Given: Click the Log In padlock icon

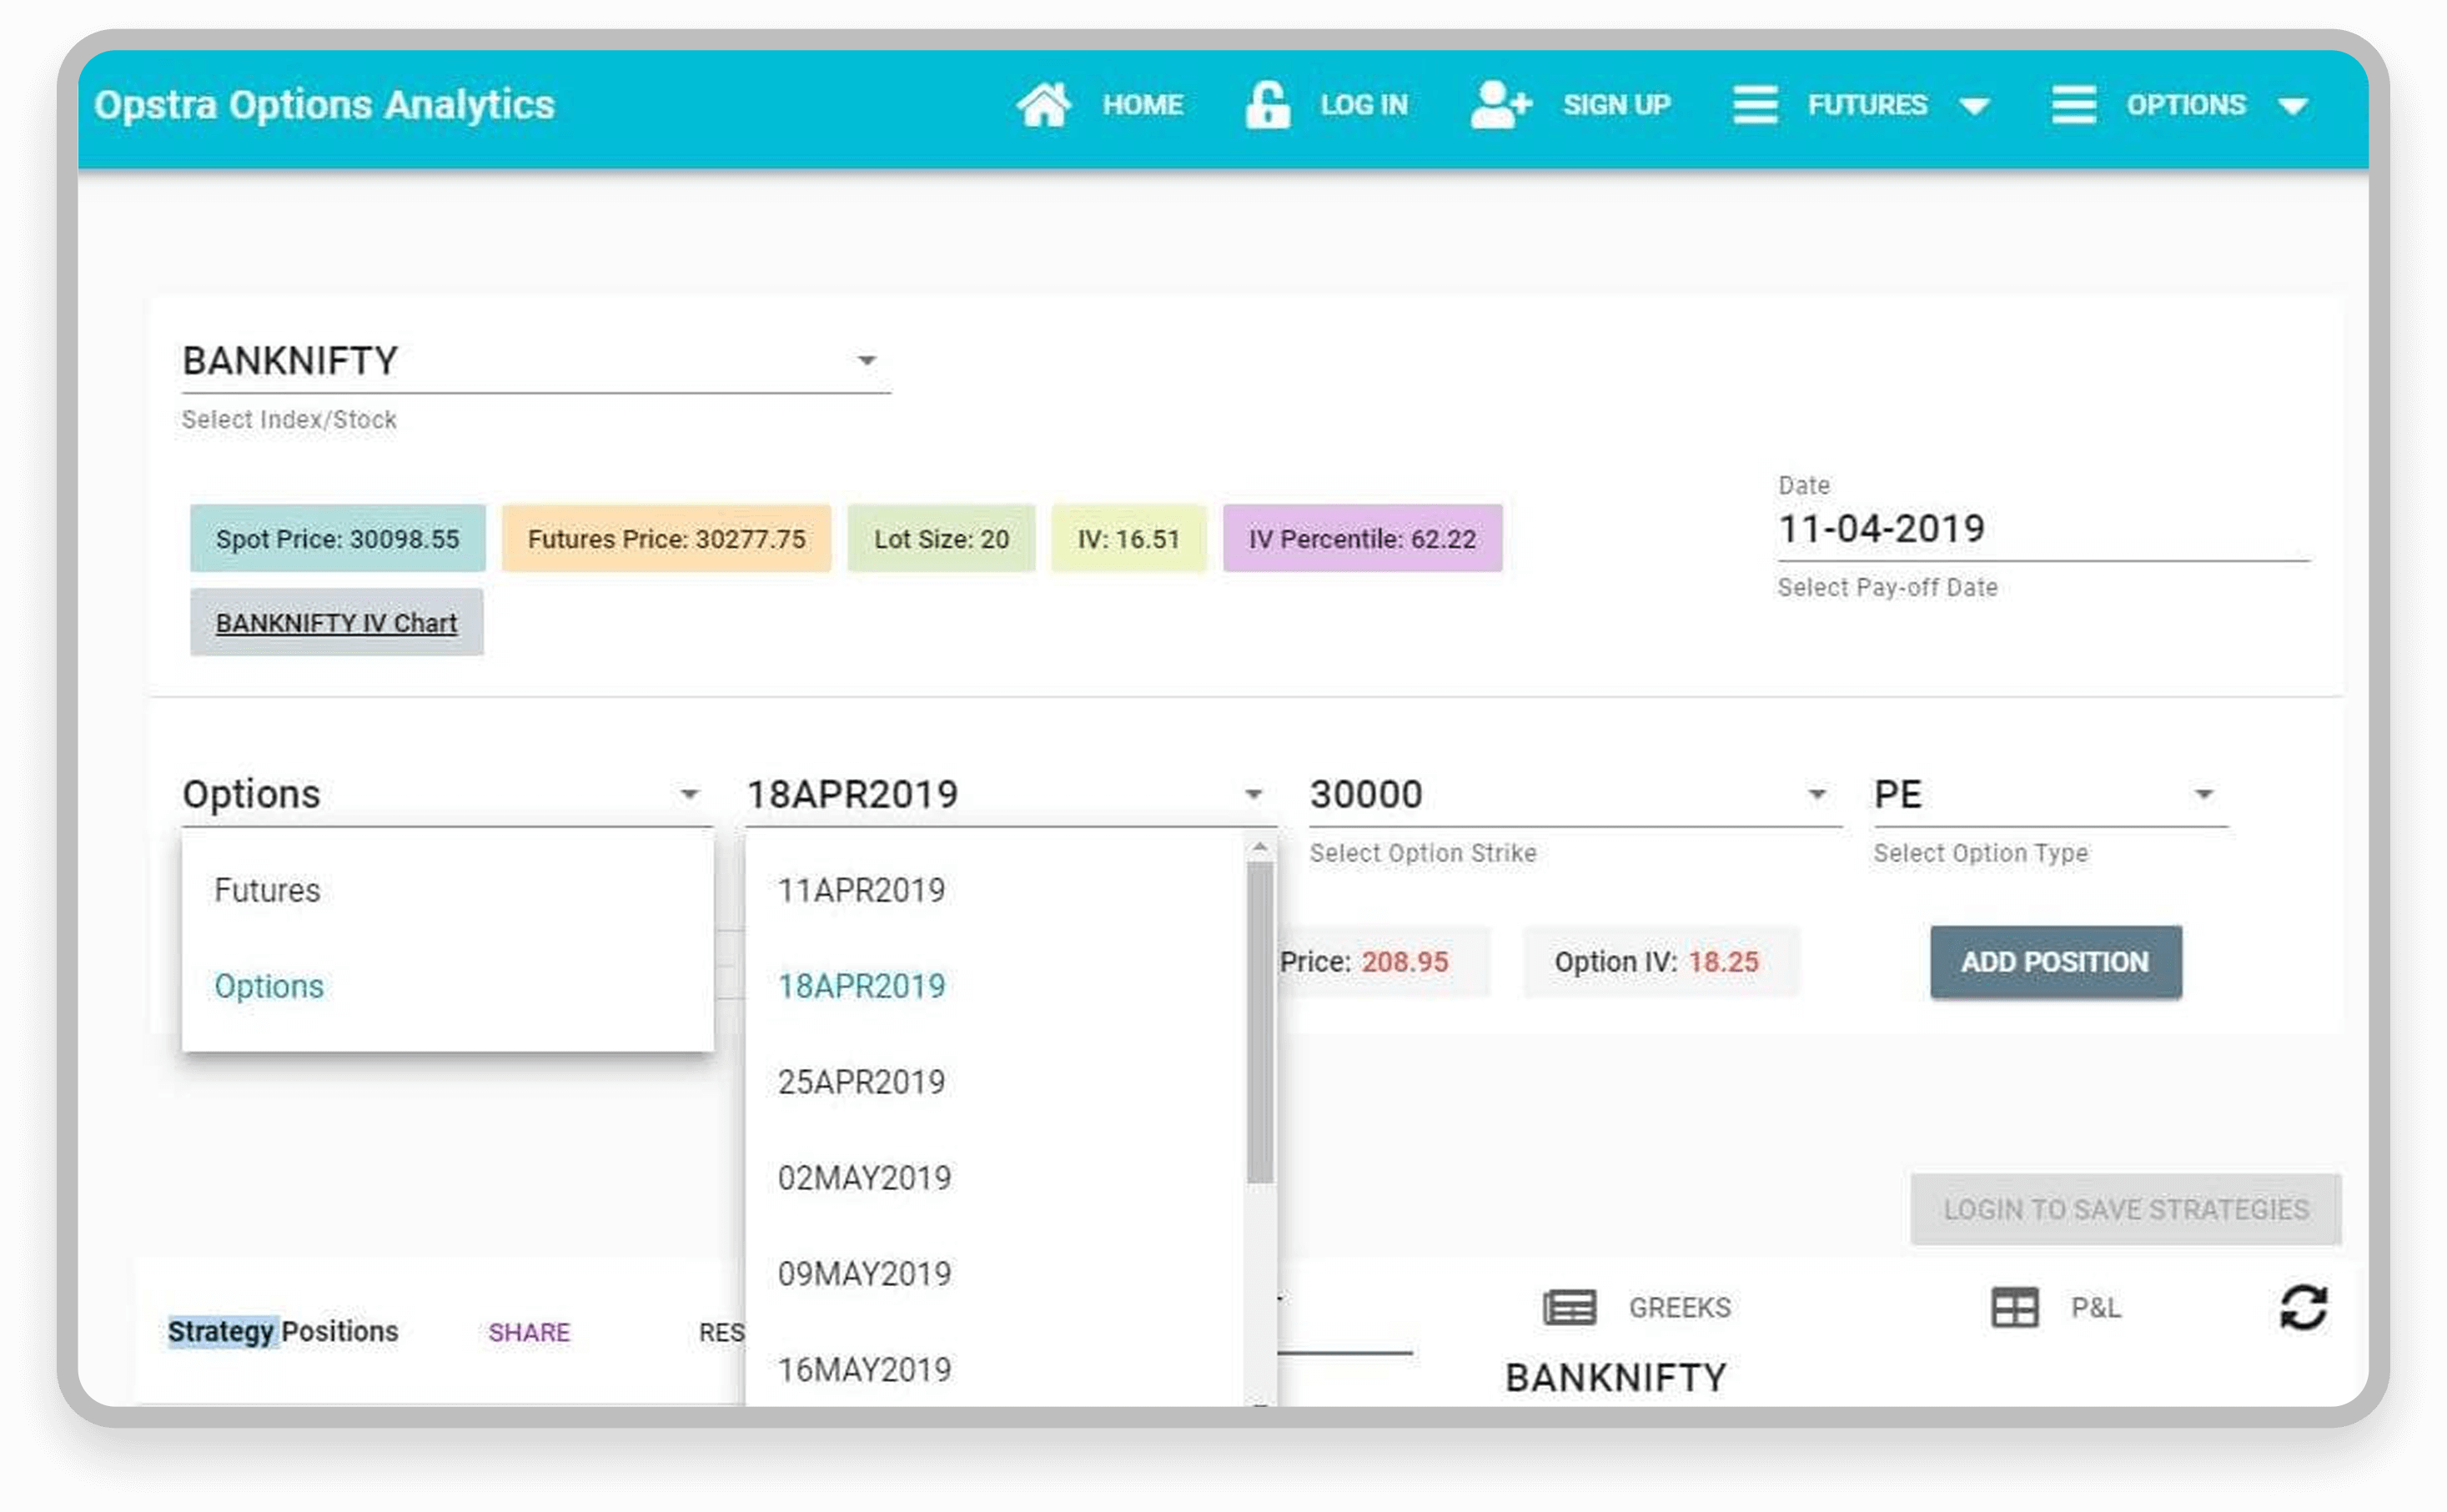Looking at the screenshot, I should [1267, 104].
